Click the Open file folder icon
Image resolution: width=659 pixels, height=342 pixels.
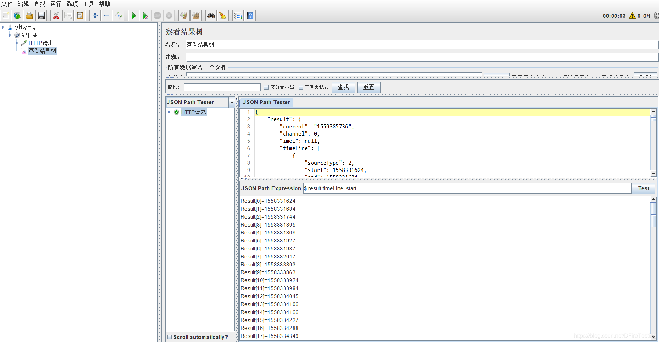tap(29, 16)
